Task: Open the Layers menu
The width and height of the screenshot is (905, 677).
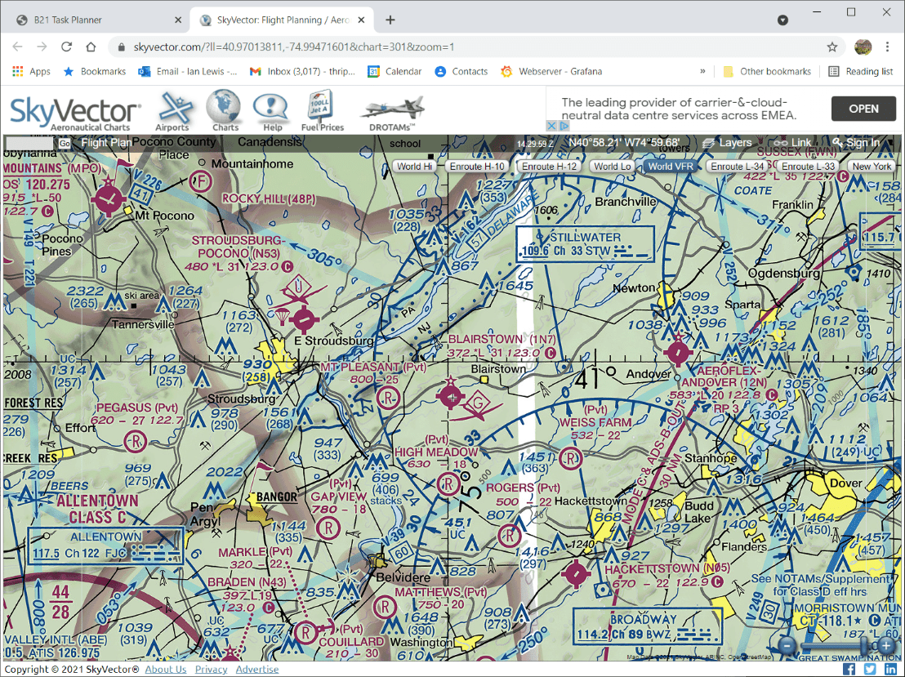Action: click(727, 143)
